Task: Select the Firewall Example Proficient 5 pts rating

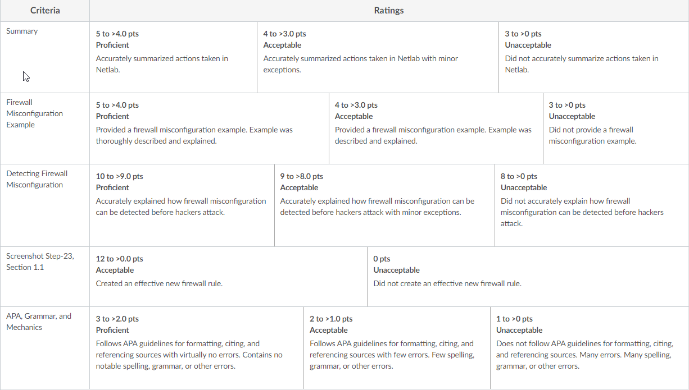Action: tap(209, 129)
